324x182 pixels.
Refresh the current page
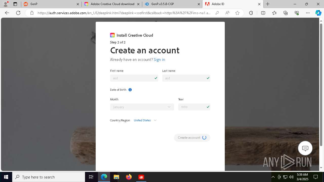18,13
